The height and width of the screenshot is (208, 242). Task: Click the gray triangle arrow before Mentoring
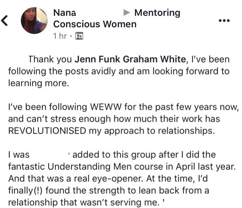tap(127, 13)
